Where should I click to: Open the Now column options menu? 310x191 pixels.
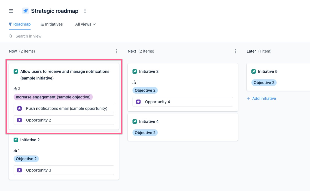(x=116, y=51)
